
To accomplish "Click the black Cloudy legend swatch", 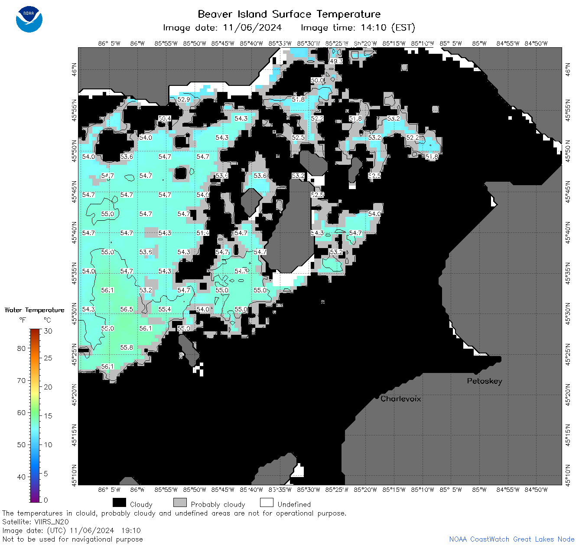I will pos(119,503).
